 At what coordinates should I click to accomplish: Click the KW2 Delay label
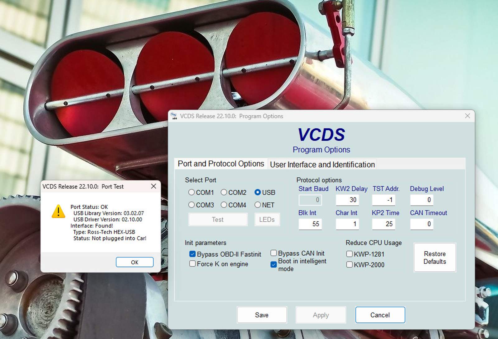351,188
